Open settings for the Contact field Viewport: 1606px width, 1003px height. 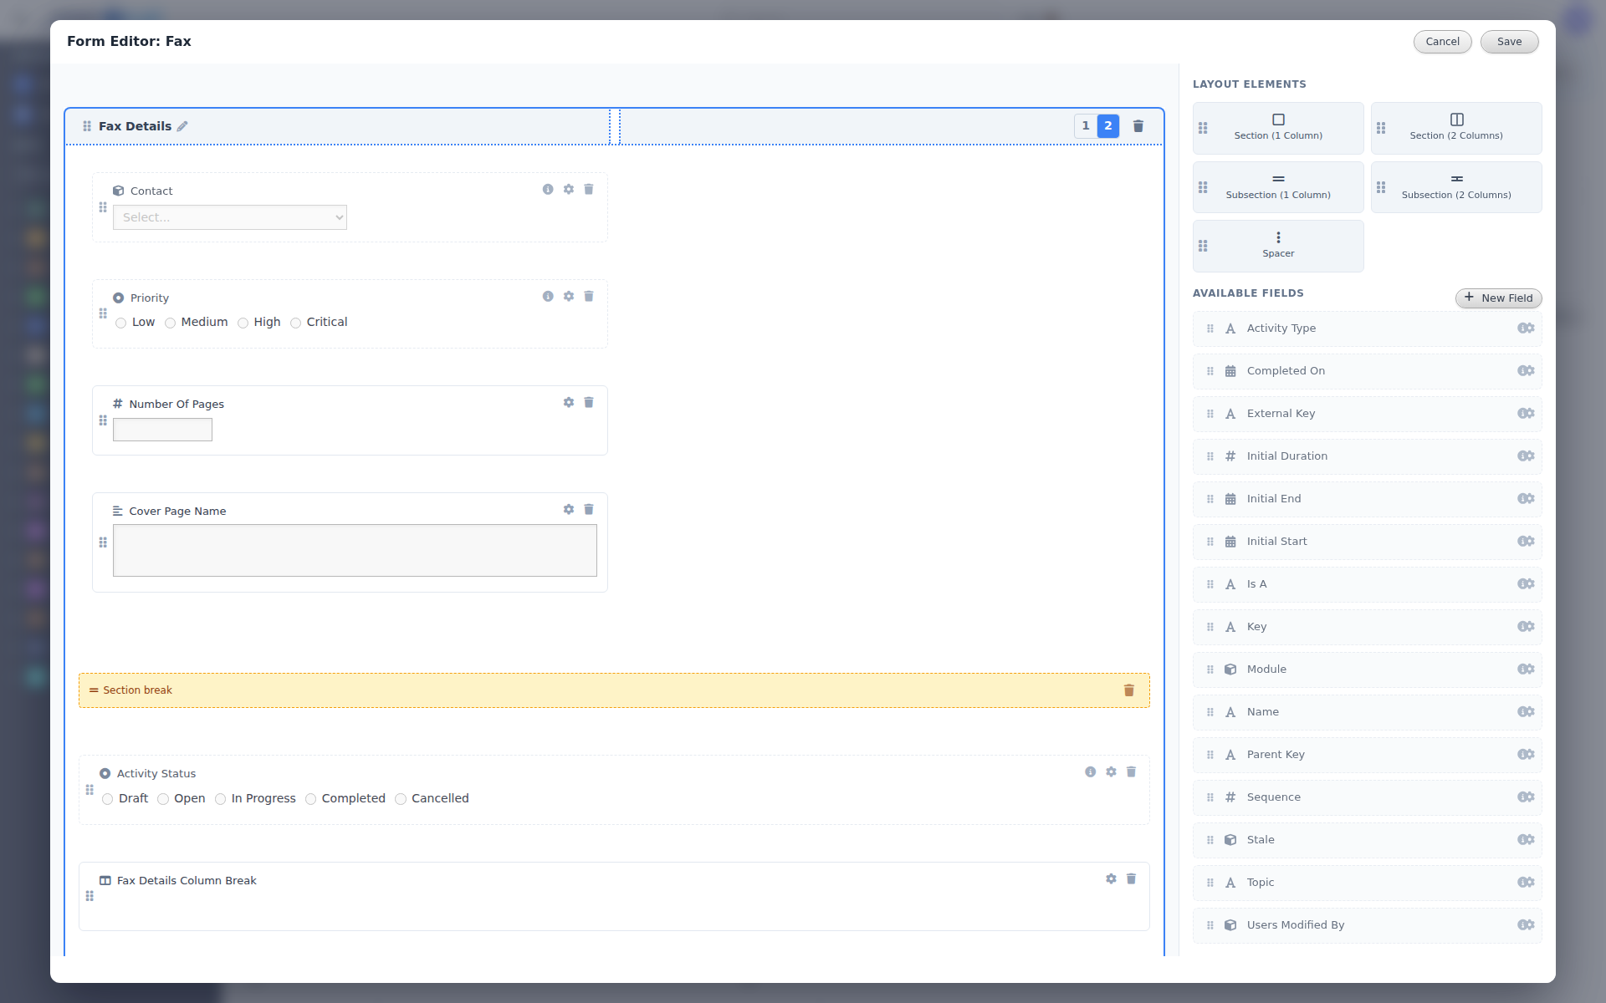569,190
